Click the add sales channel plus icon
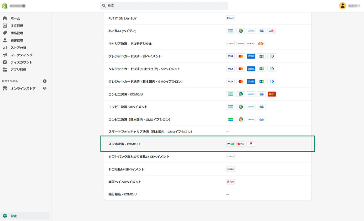Viewport: 364px width, 221px height. [x=44, y=81]
